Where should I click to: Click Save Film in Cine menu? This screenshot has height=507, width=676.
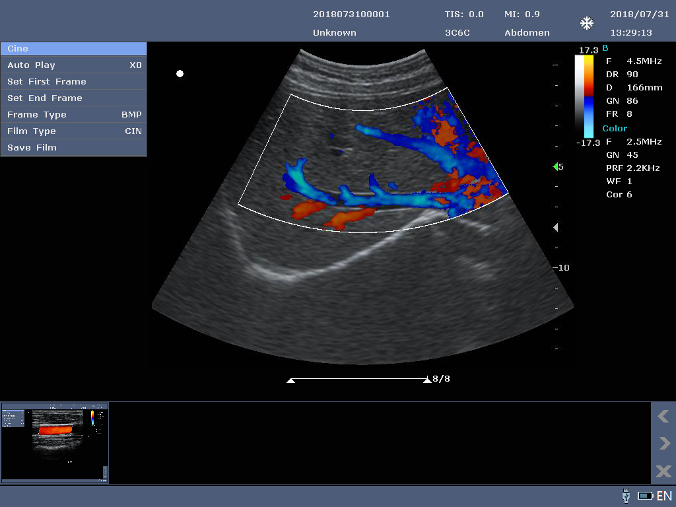[32, 148]
